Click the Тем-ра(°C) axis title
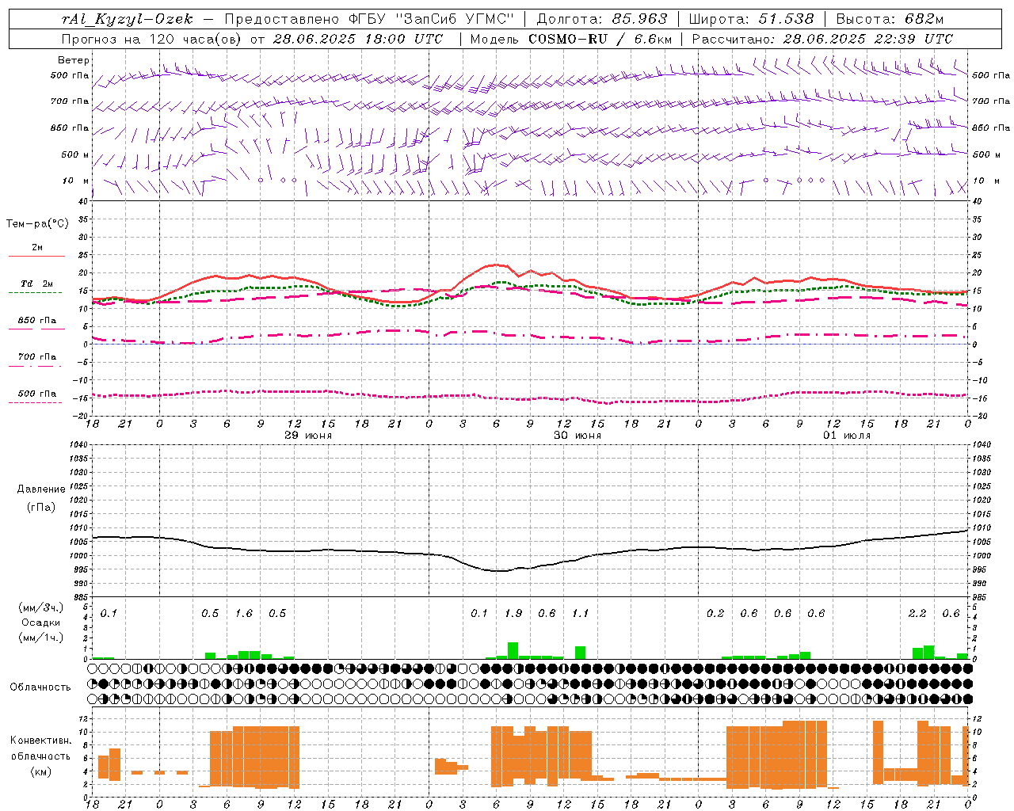This screenshot has height=811, width=1014. click(x=38, y=224)
